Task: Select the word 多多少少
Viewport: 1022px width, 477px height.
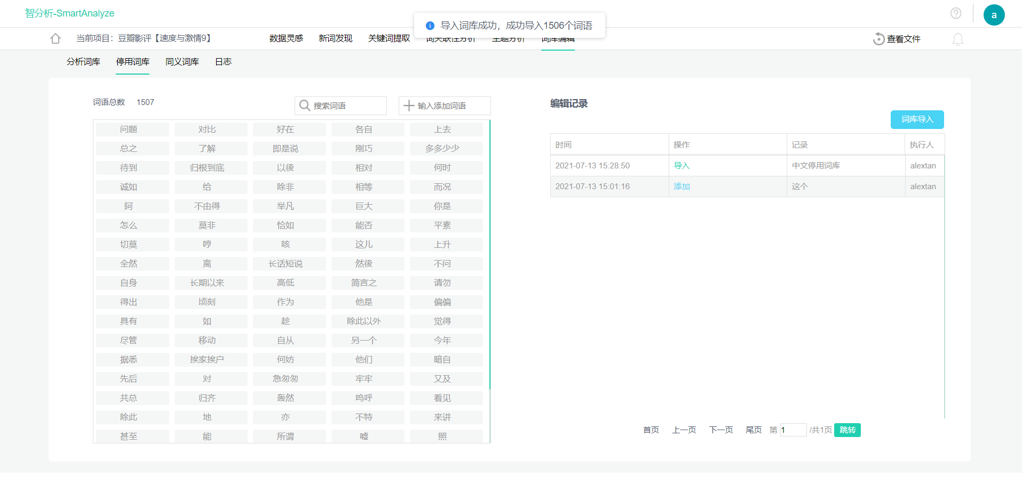Action: [446, 149]
